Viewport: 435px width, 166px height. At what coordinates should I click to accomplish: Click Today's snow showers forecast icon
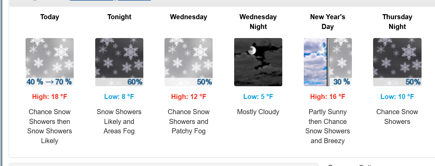(49, 62)
